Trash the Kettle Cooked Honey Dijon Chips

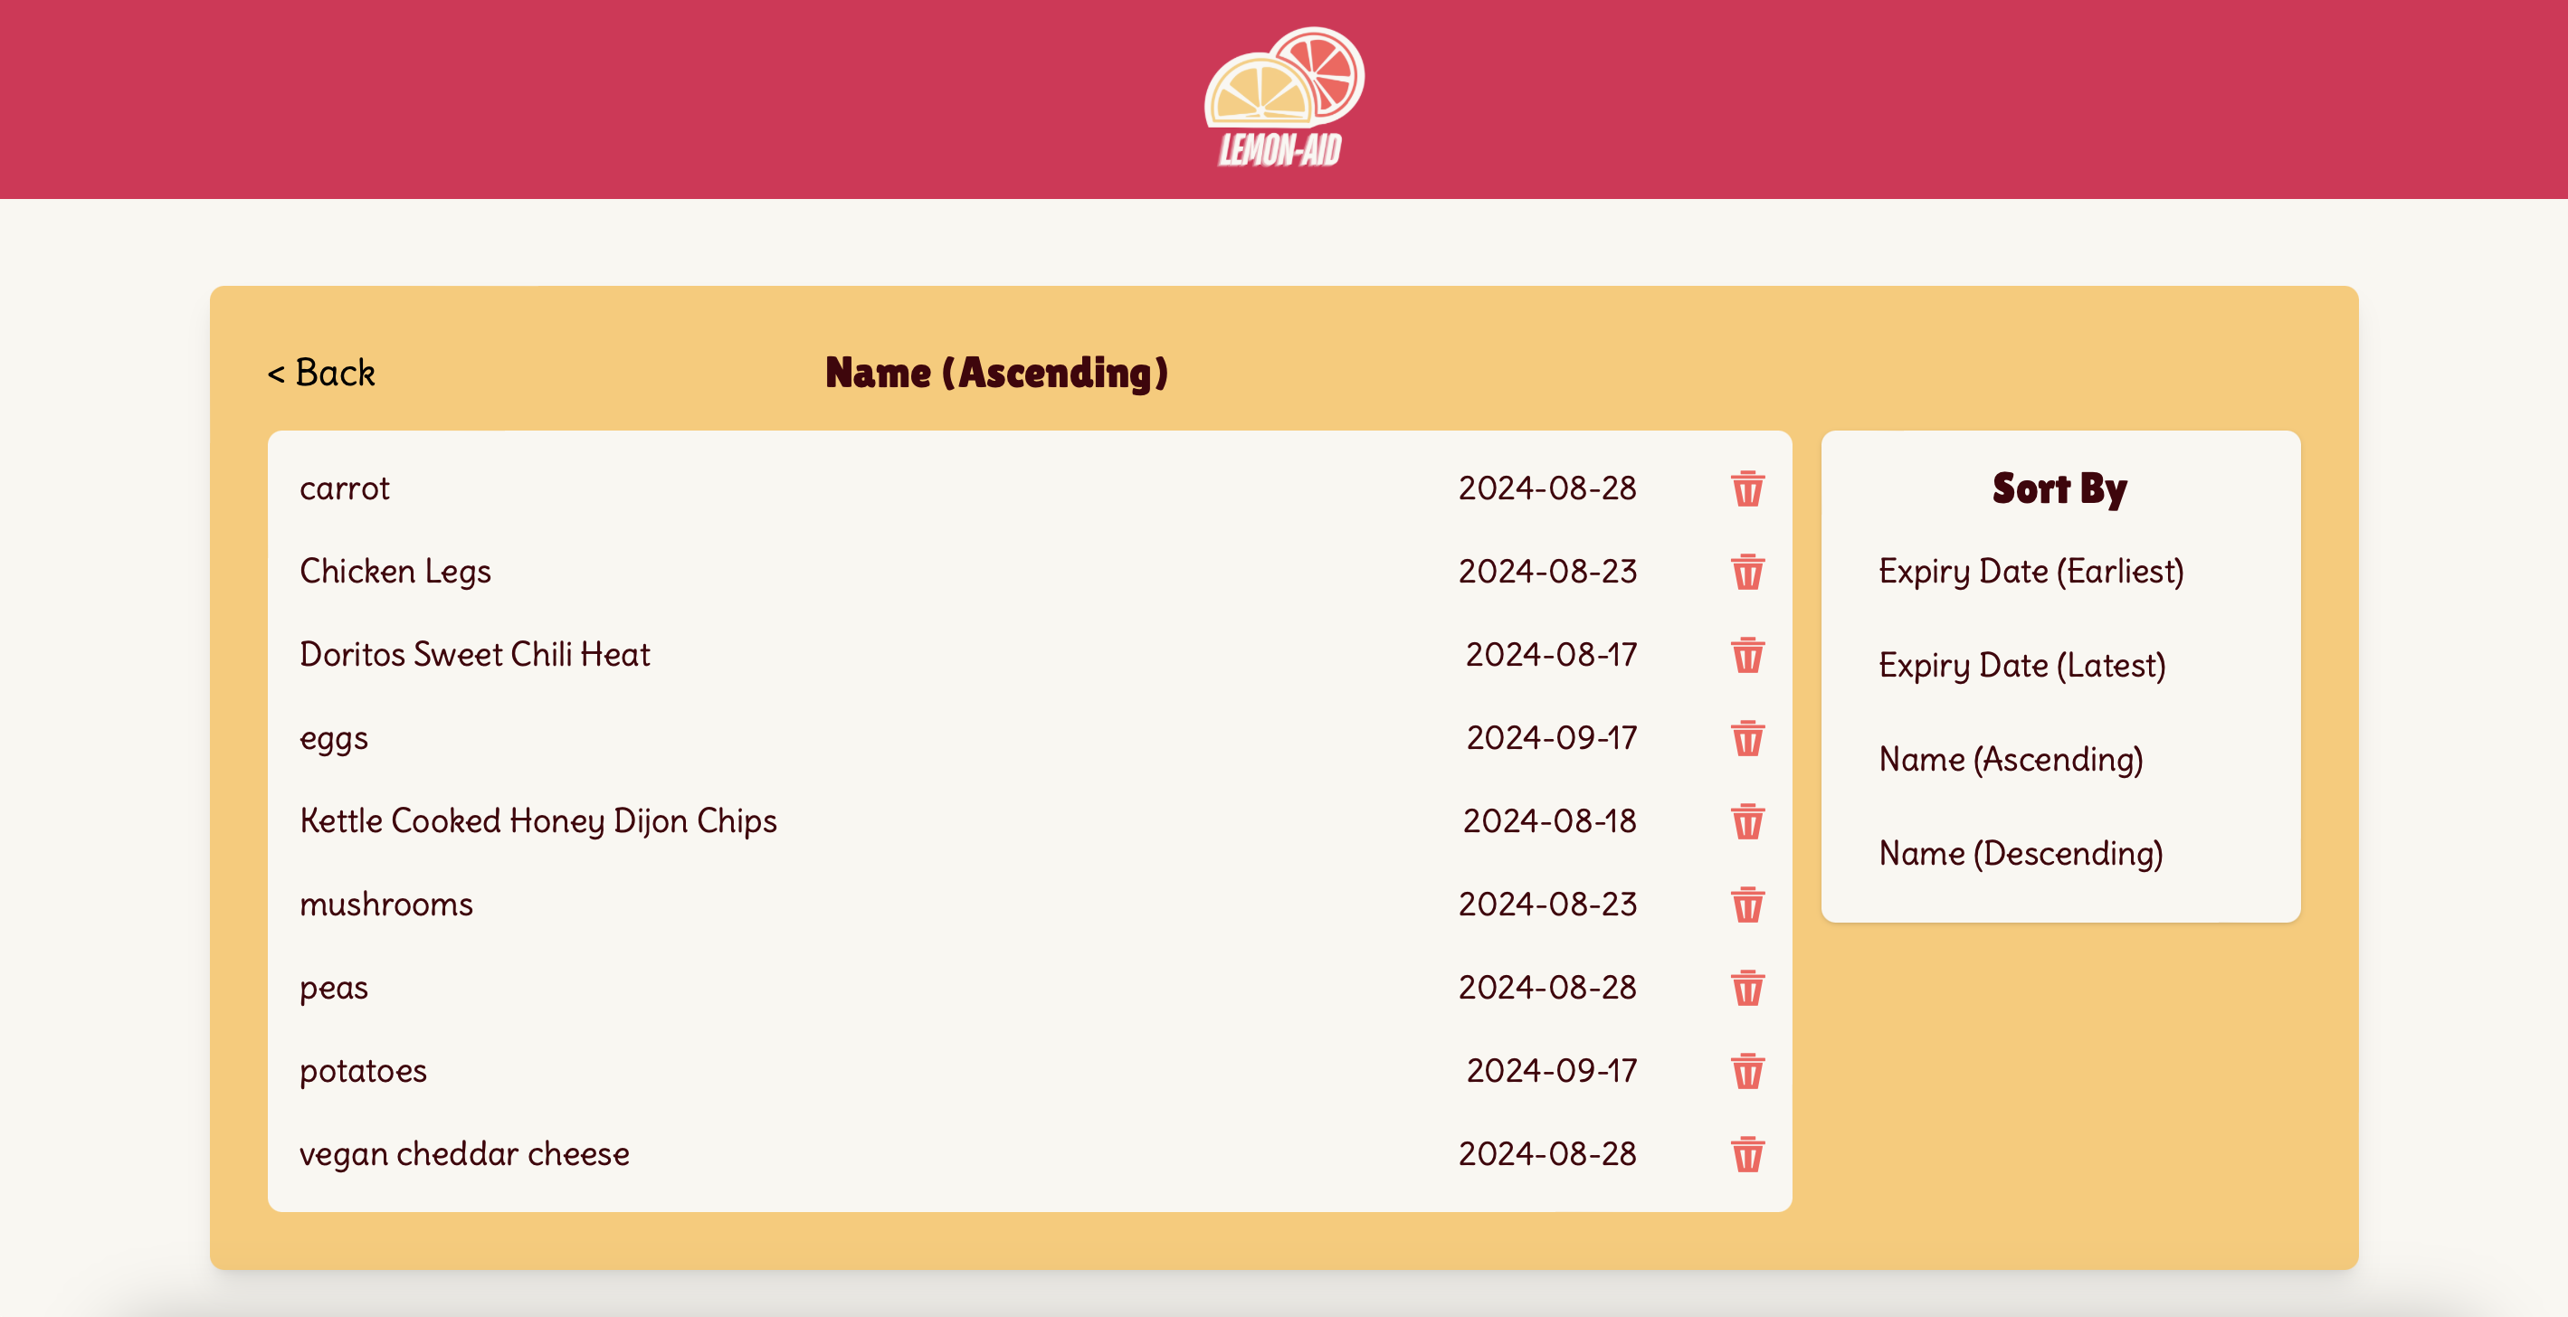pos(1746,822)
